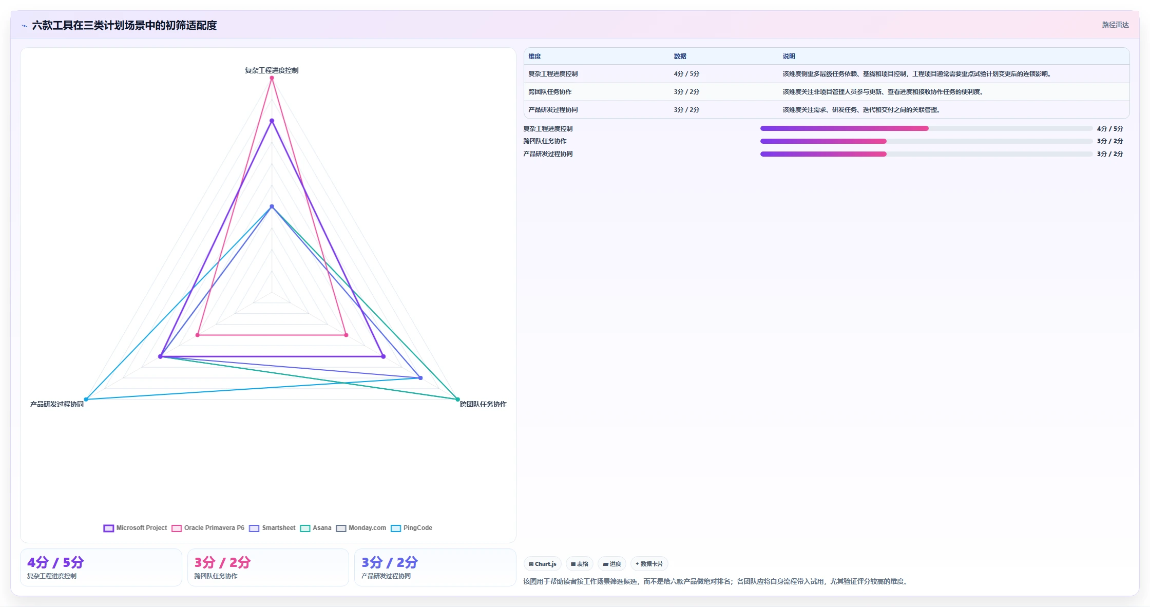Image resolution: width=1150 pixels, height=607 pixels.
Task: Click the title icon before 六款工具
Action: click(x=24, y=26)
